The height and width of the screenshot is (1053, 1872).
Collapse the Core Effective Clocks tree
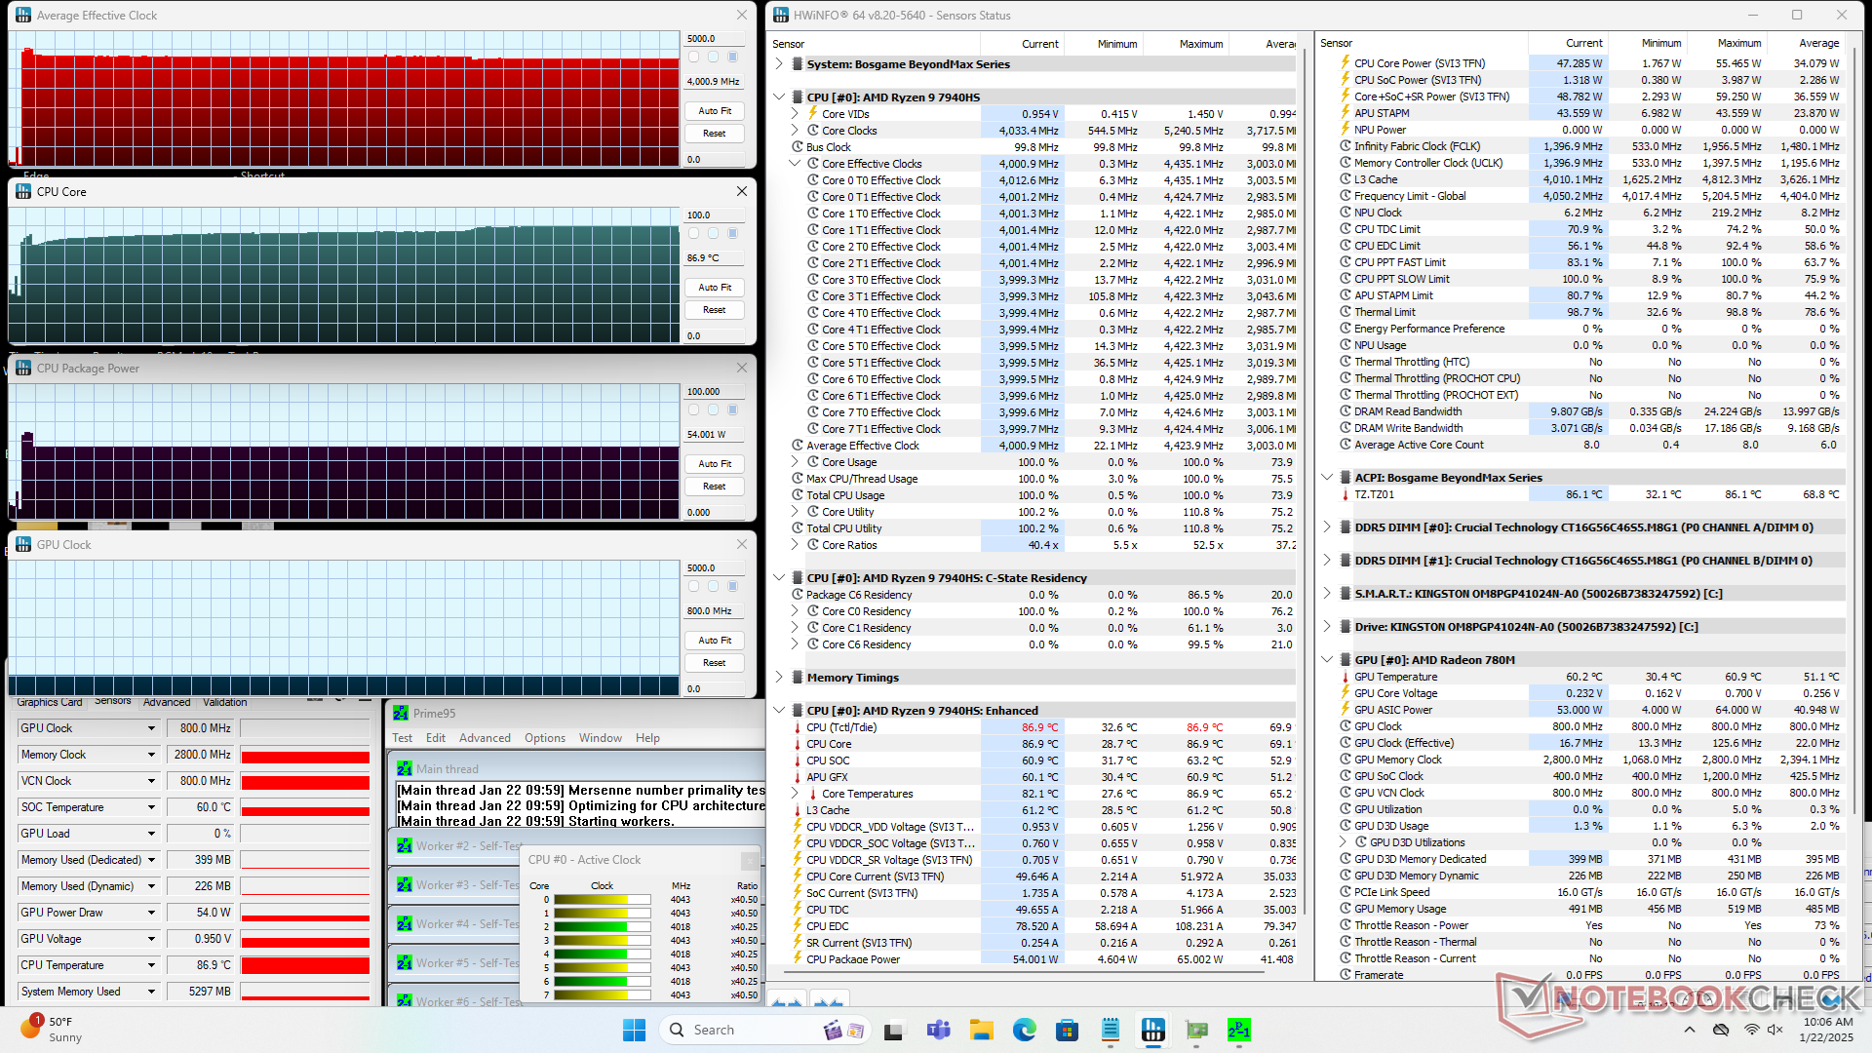[x=795, y=164]
